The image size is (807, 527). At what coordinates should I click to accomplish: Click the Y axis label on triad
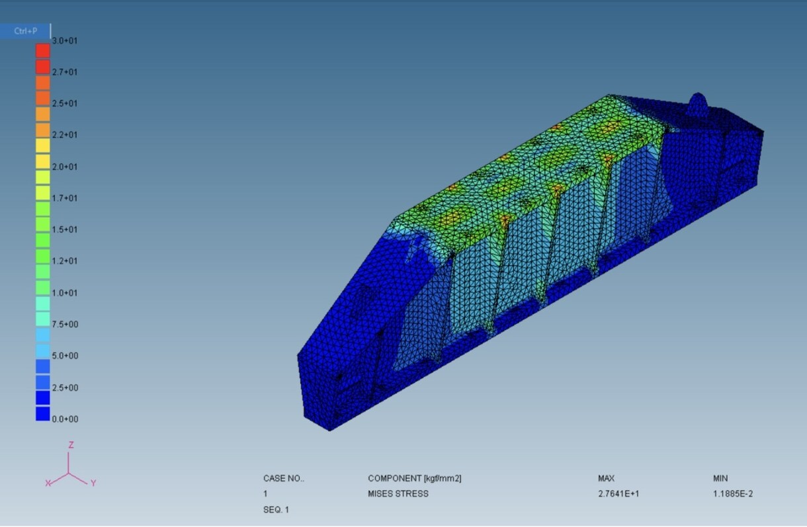tap(93, 483)
